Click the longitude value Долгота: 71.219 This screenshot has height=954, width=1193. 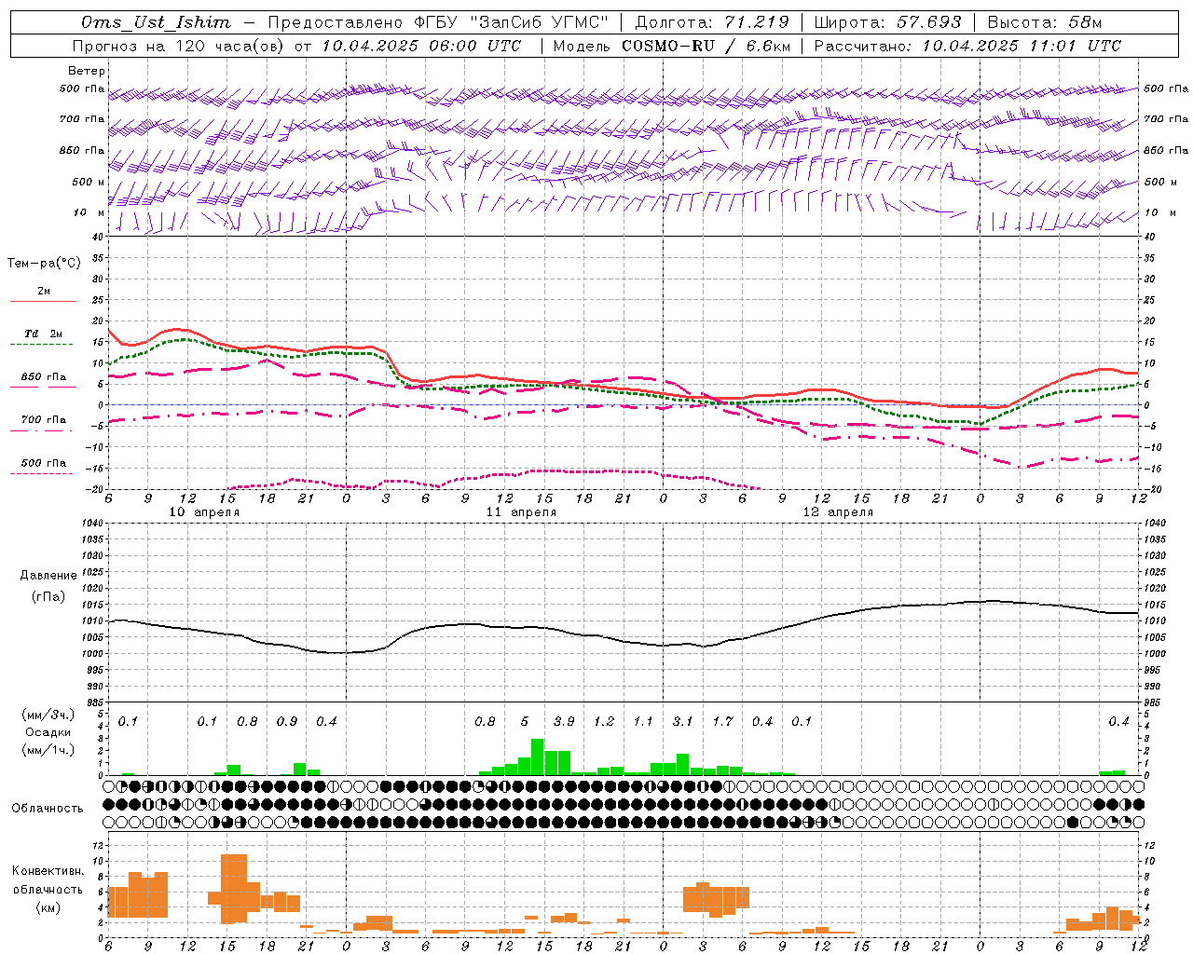point(712,22)
